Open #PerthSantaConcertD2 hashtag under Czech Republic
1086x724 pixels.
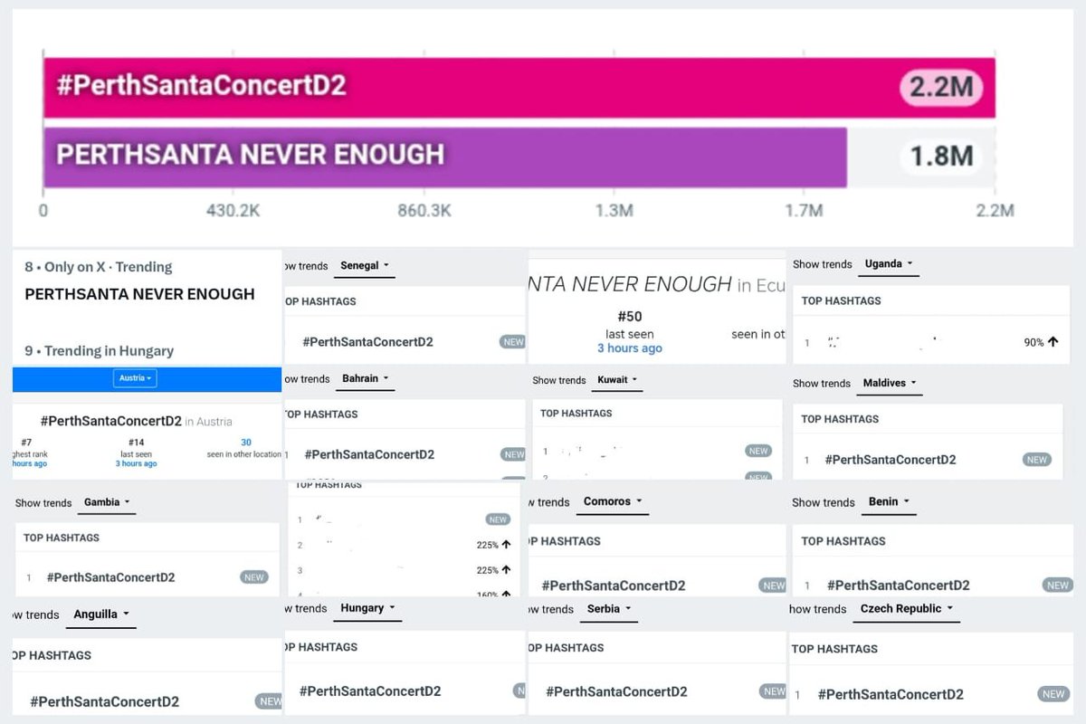pyautogui.click(x=891, y=694)
